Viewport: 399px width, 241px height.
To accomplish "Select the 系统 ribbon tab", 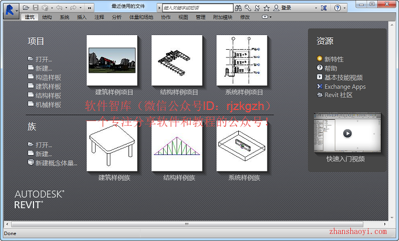I will click(65, 17).
